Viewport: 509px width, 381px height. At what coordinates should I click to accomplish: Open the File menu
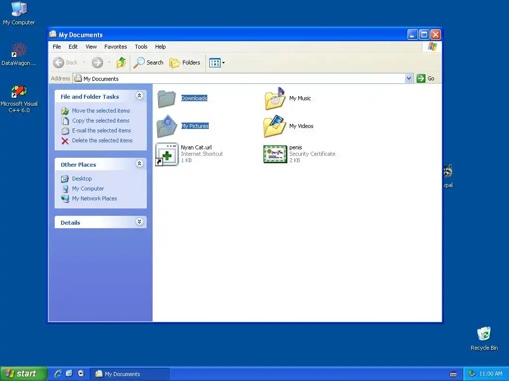[57, 47]
